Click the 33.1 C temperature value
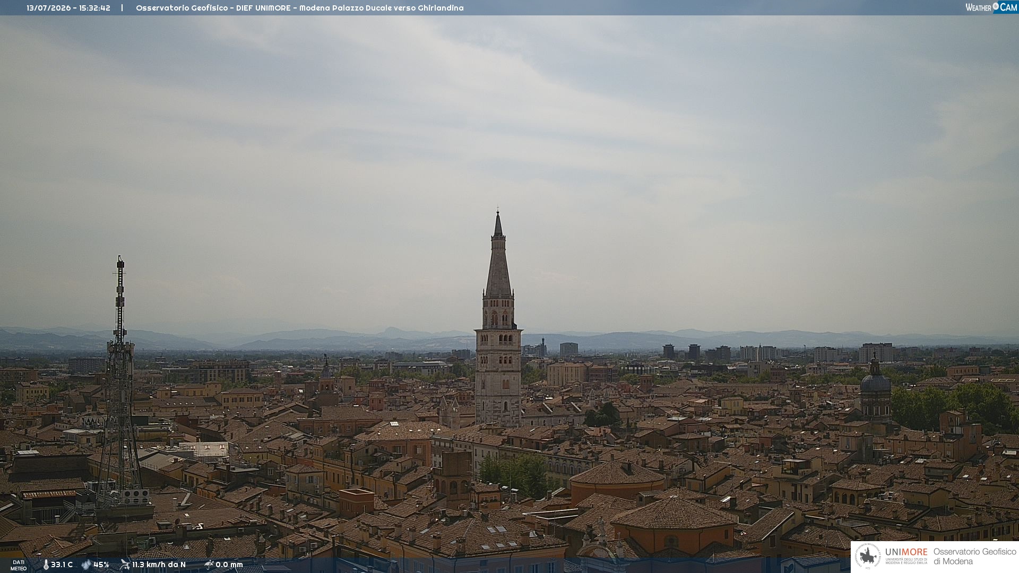 pyautogui.click(x=62, y=565)
